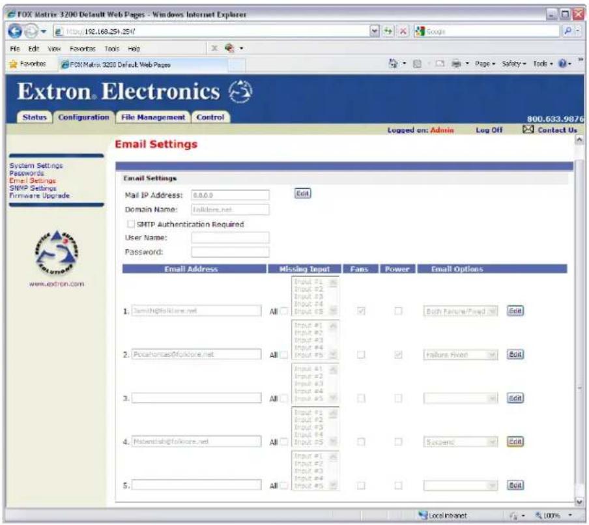Viewport: 589px width, 525px height.
Task: Click the browser Forward arrow button
Action: coord(31,31)
